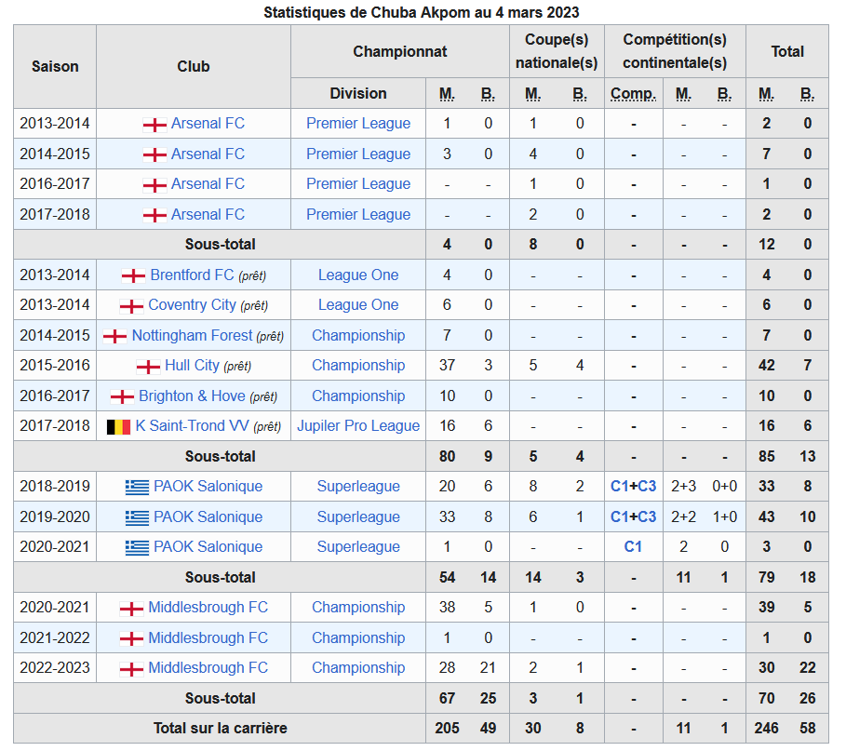Viewport: 846px width, 751px height.
Task: Open Superleague link in the 2018-2019 row
Action: (x=358, y=486)
